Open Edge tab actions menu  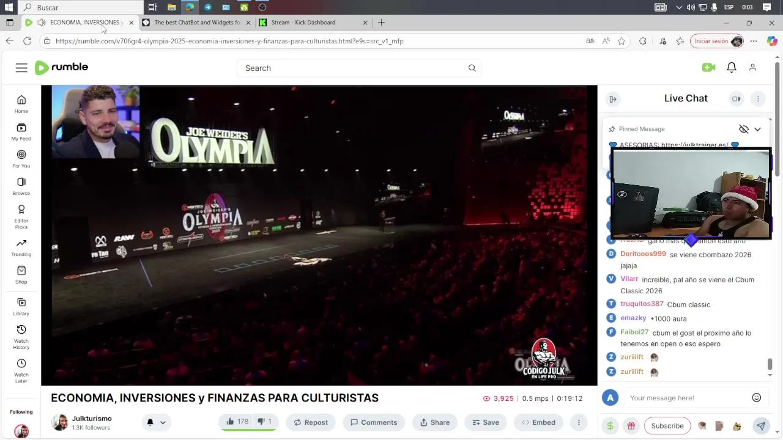tap(10, 23)
